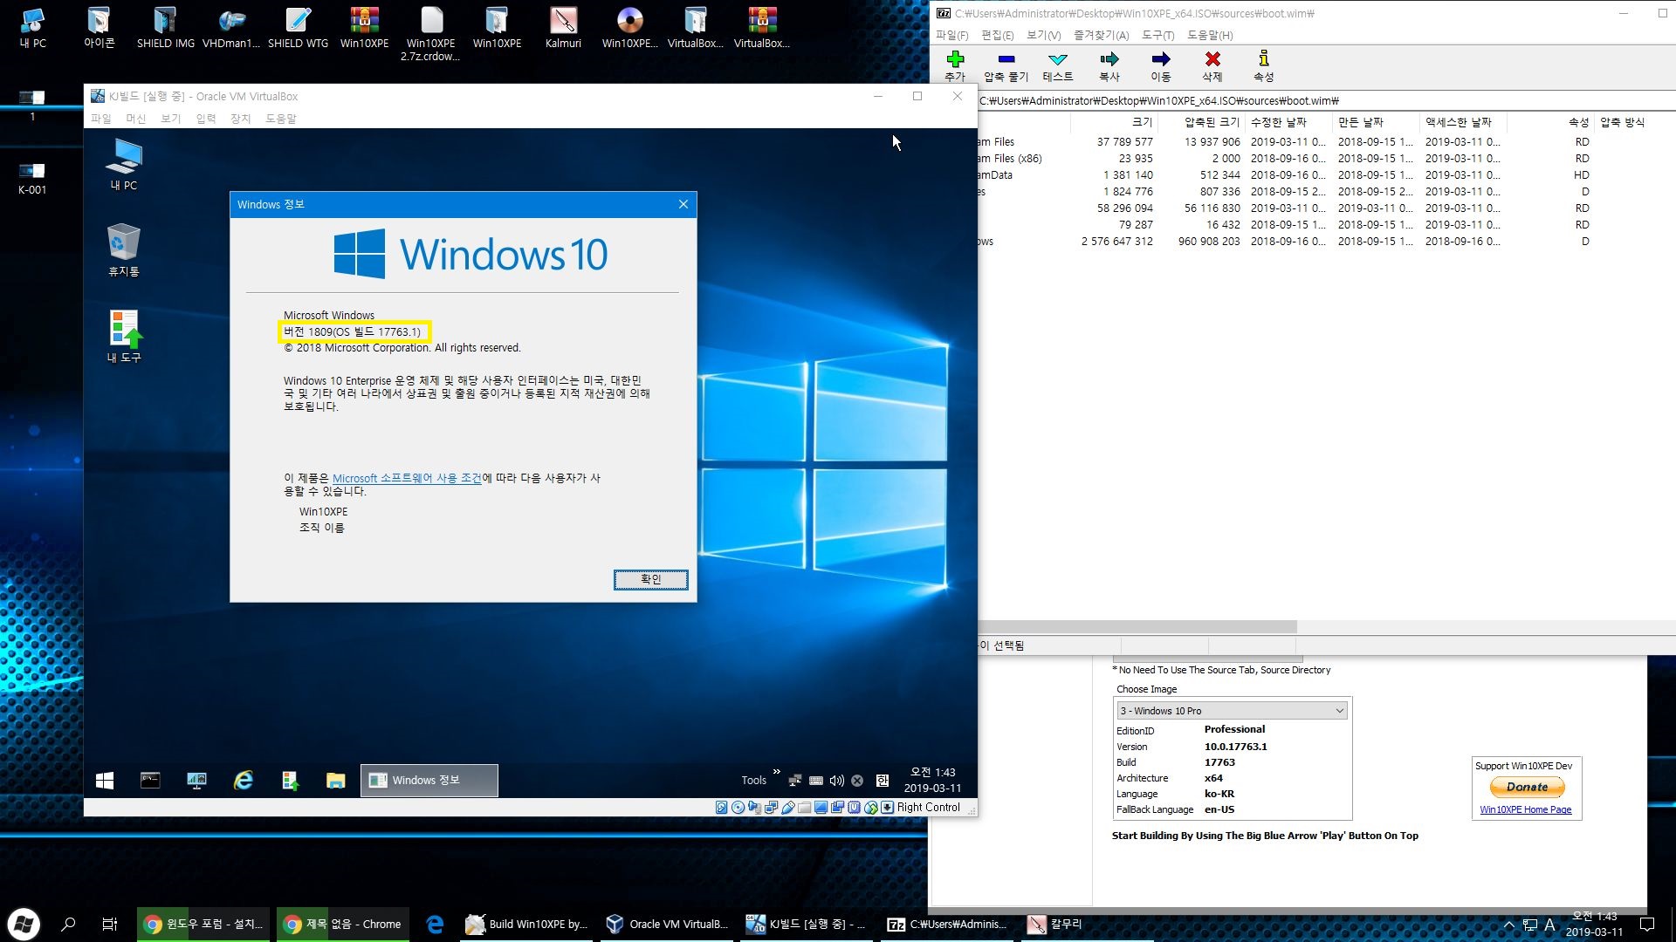The image size is (1676, 942).
Task: Open host Edge browser taskbar icon
Action: tap(434, 925)
